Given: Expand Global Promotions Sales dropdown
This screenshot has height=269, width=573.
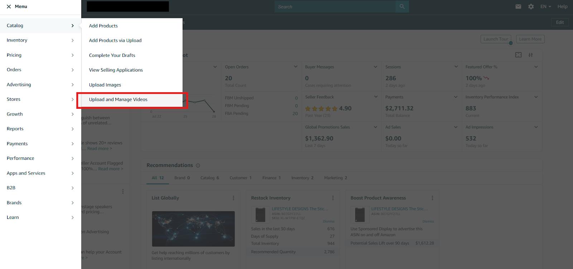Looking at the screenshot, I should pyautogui.click(x=375, y=127).
